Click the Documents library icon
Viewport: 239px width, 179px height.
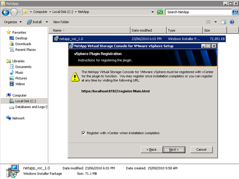click(x=12, y=66)
